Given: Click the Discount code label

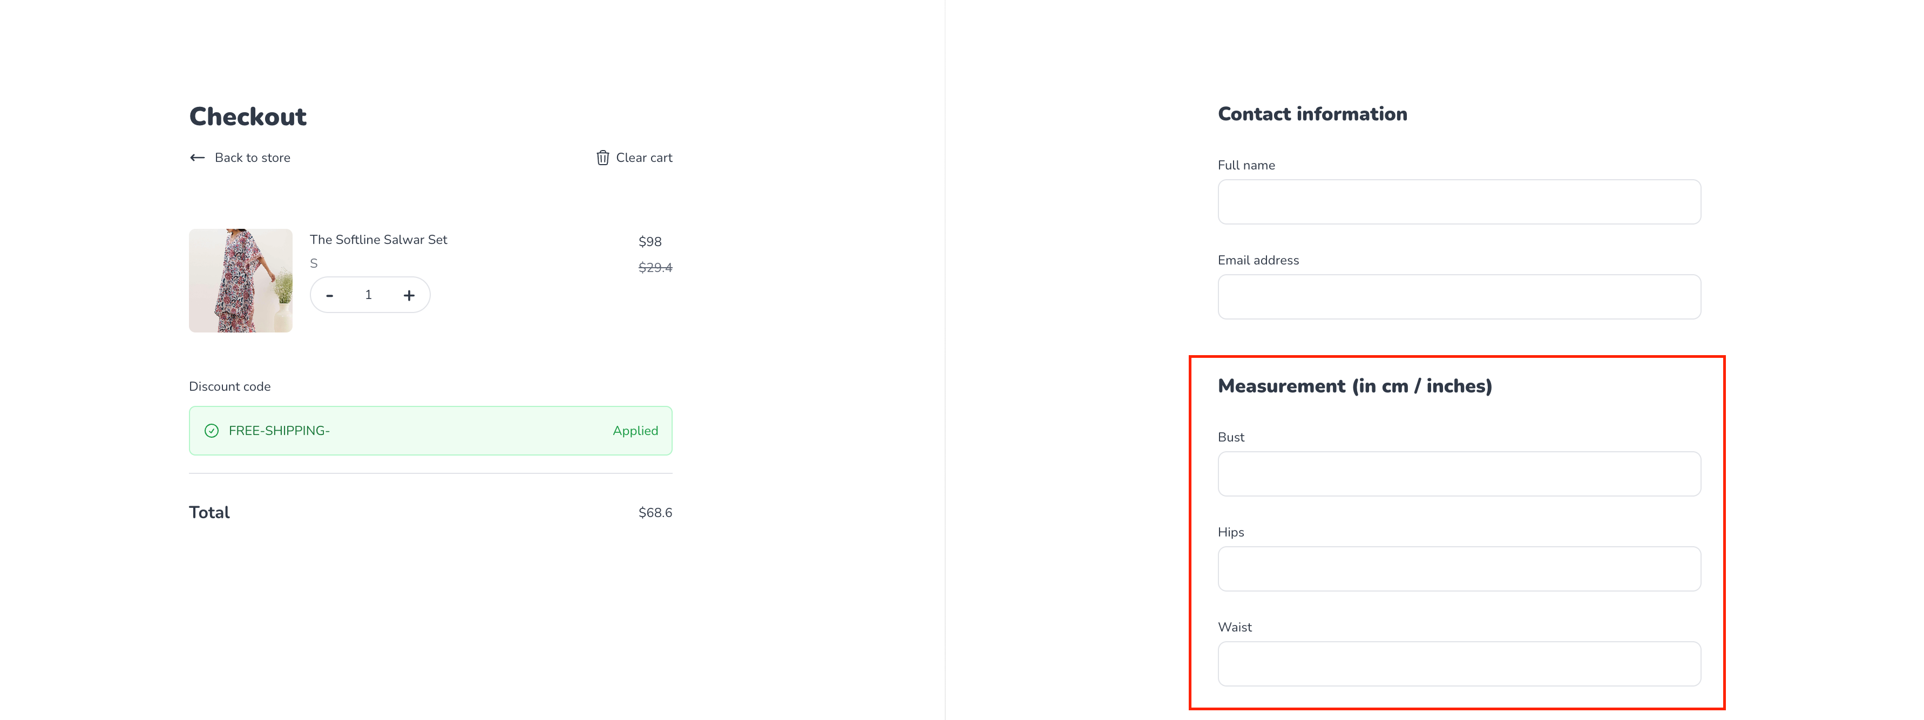Looking at the screenshot, I should pos(229,386).
